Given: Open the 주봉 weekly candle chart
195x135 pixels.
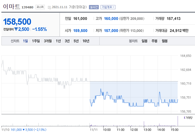Looking at the screenshot, I should click(154, 41).
